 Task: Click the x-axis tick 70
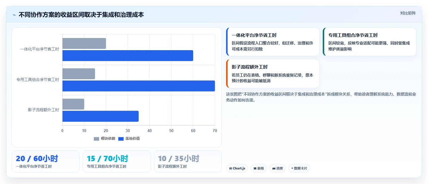pos(215,131)
